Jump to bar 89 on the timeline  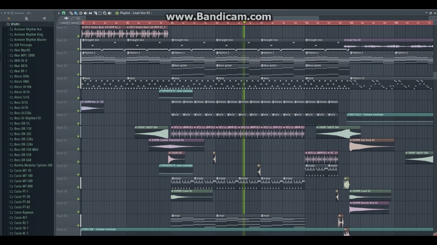tap(172, 23)
